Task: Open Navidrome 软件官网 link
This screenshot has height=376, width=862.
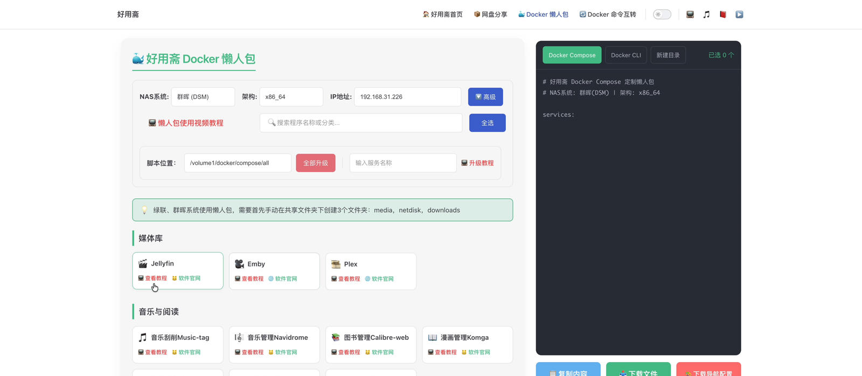Action: click(x=282, y=352)
